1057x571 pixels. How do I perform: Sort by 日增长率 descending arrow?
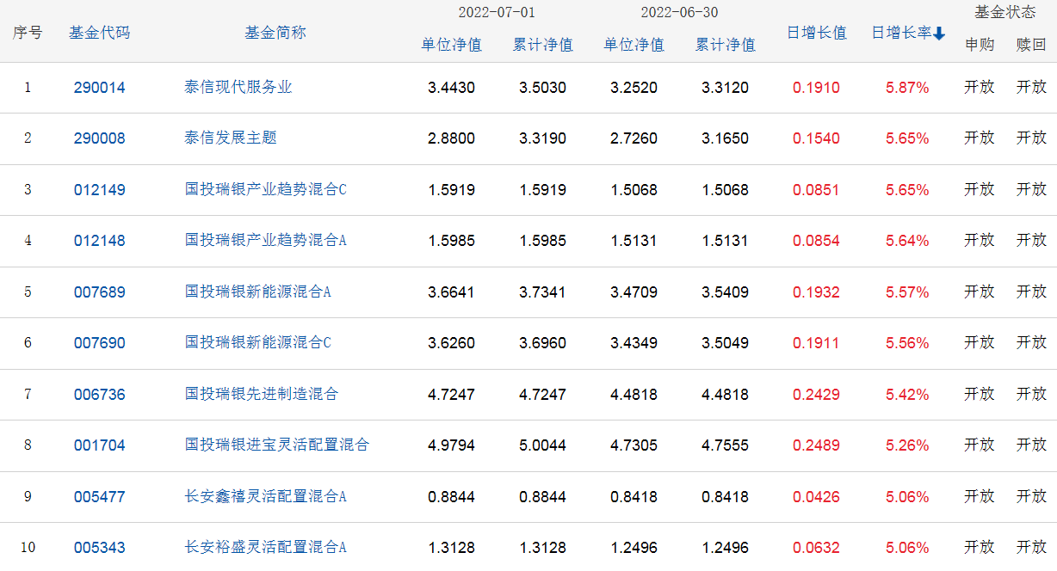939,34
